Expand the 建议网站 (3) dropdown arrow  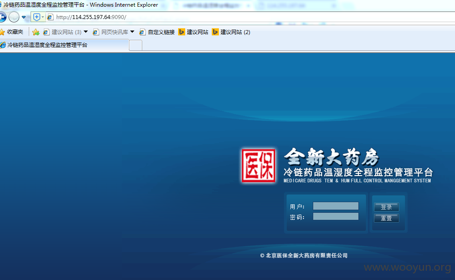point(86,31)
